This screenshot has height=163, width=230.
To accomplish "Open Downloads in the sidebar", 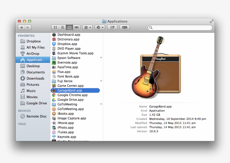I will click(33, 78).
